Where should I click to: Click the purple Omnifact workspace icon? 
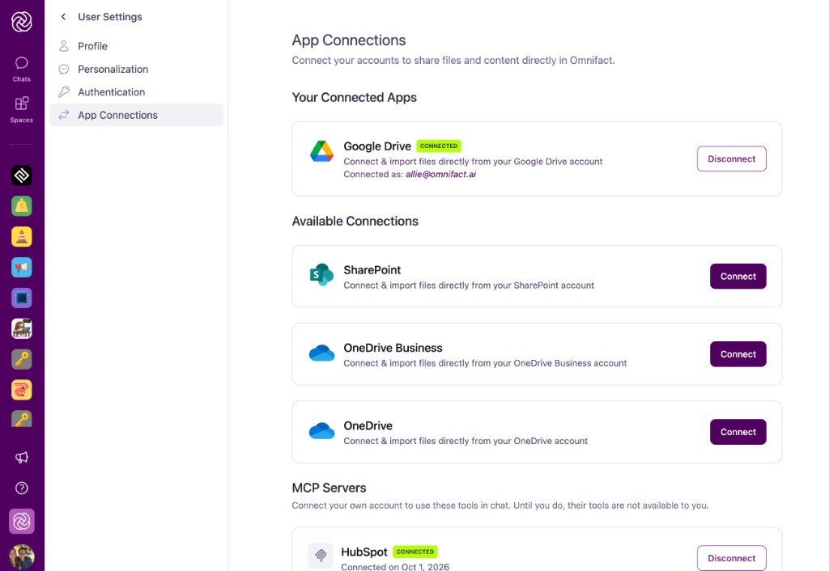tap(22, 522)
